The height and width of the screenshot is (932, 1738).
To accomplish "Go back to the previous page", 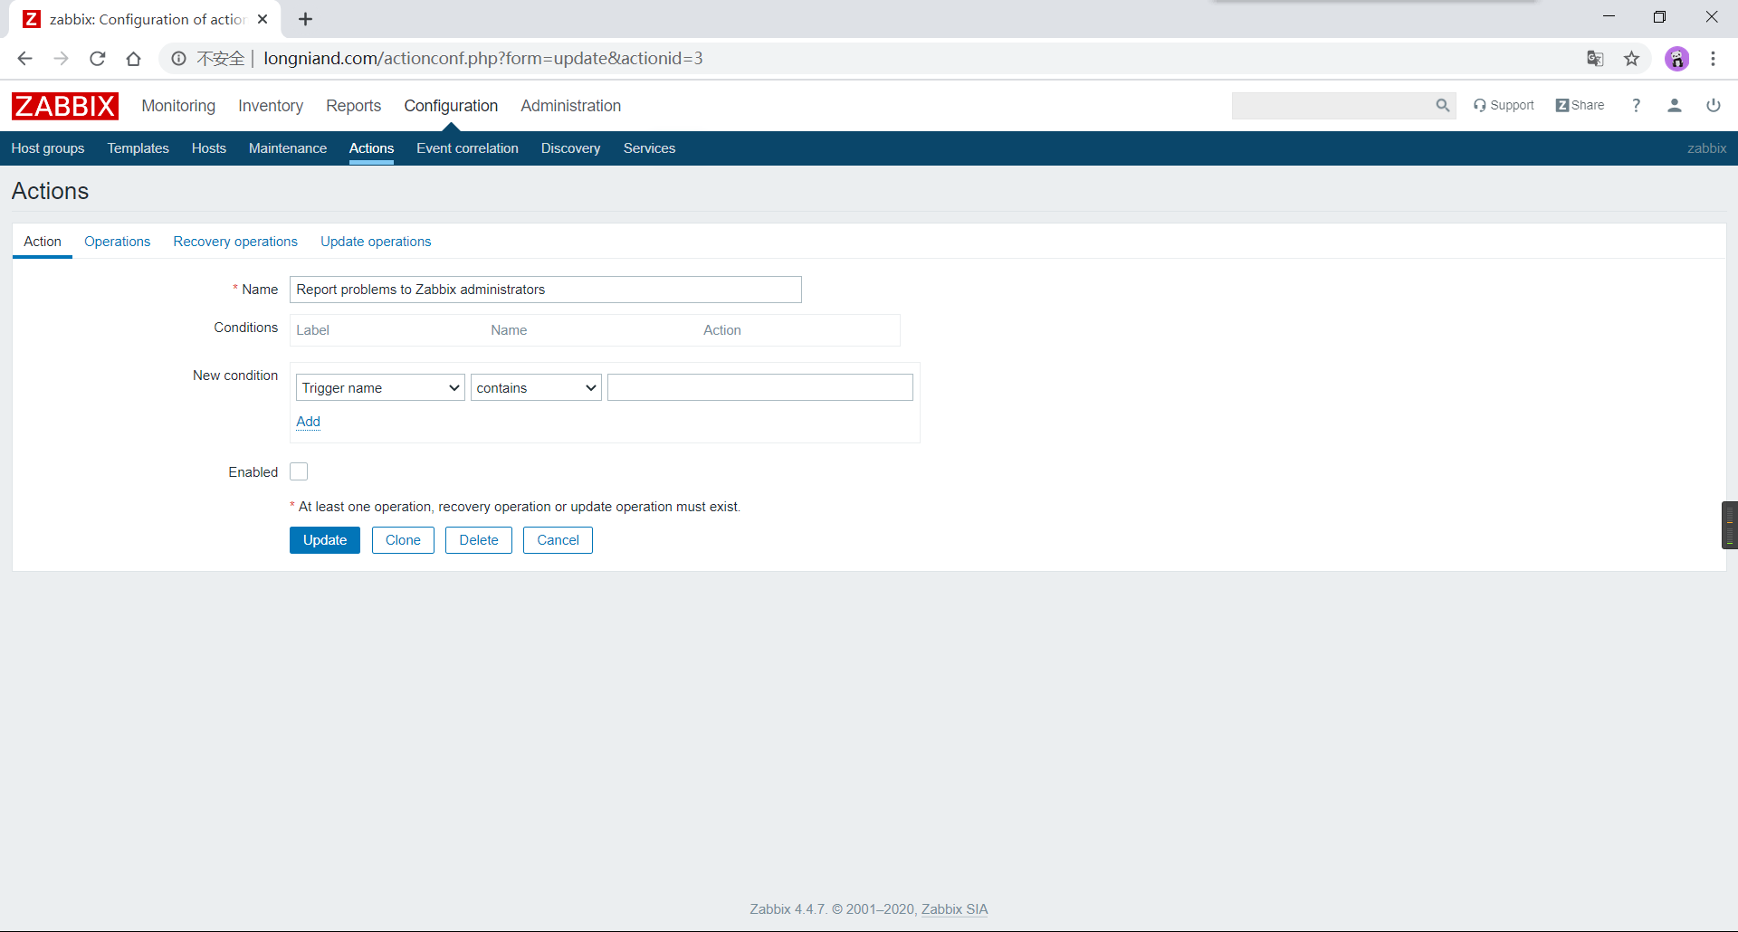I will (x=24, y=59).
